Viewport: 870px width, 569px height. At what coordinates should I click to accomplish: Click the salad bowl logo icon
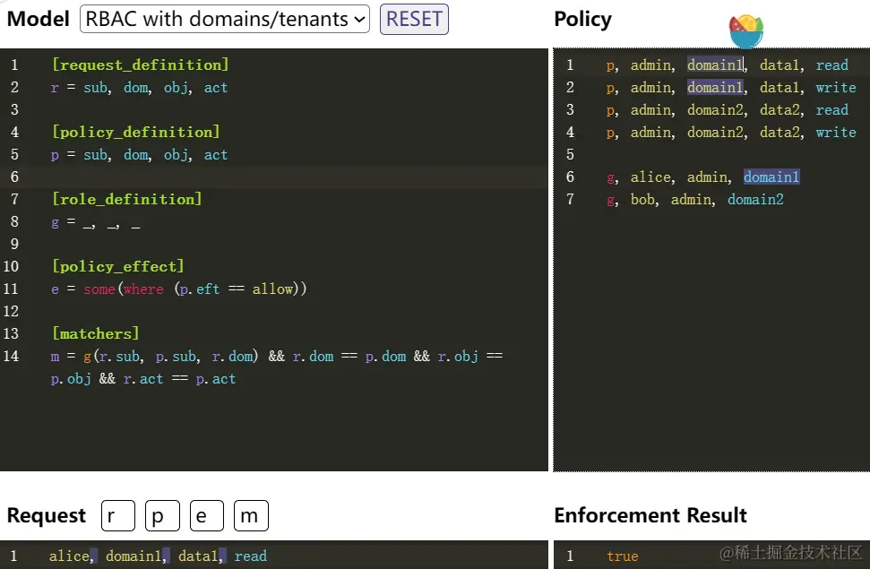point(746,31)
